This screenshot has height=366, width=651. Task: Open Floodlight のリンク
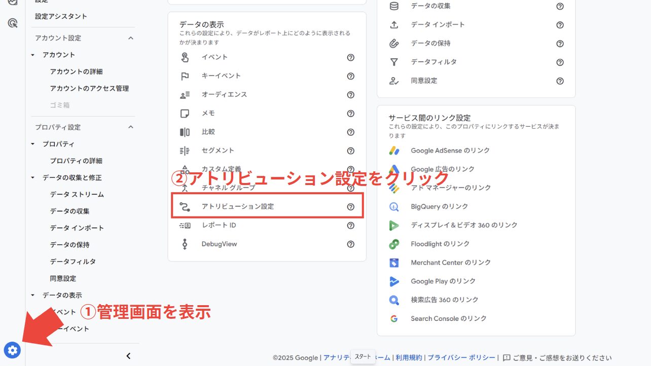pos(441,244)
